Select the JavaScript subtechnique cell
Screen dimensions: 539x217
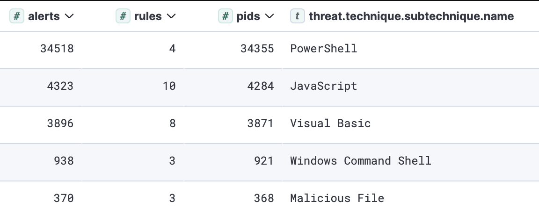coord(323,86)
